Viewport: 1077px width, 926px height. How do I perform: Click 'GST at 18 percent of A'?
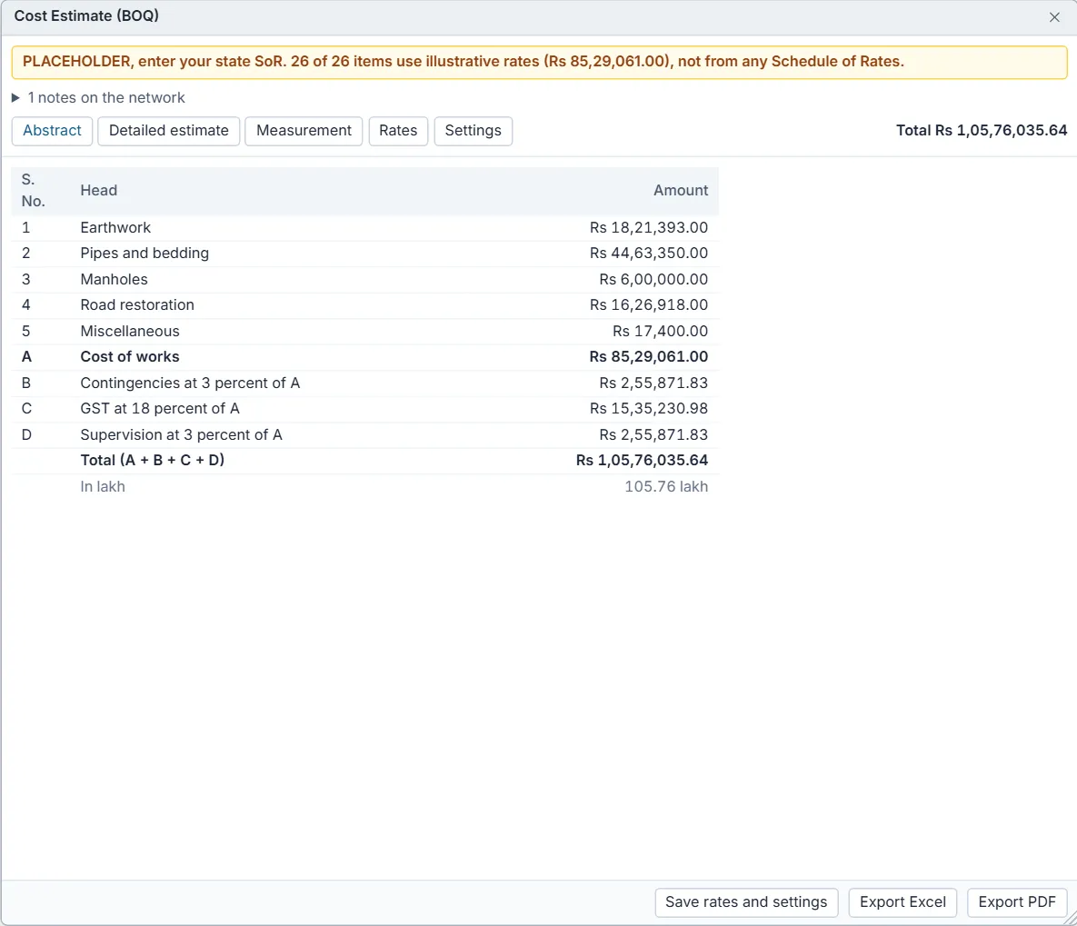pos(160,409)
